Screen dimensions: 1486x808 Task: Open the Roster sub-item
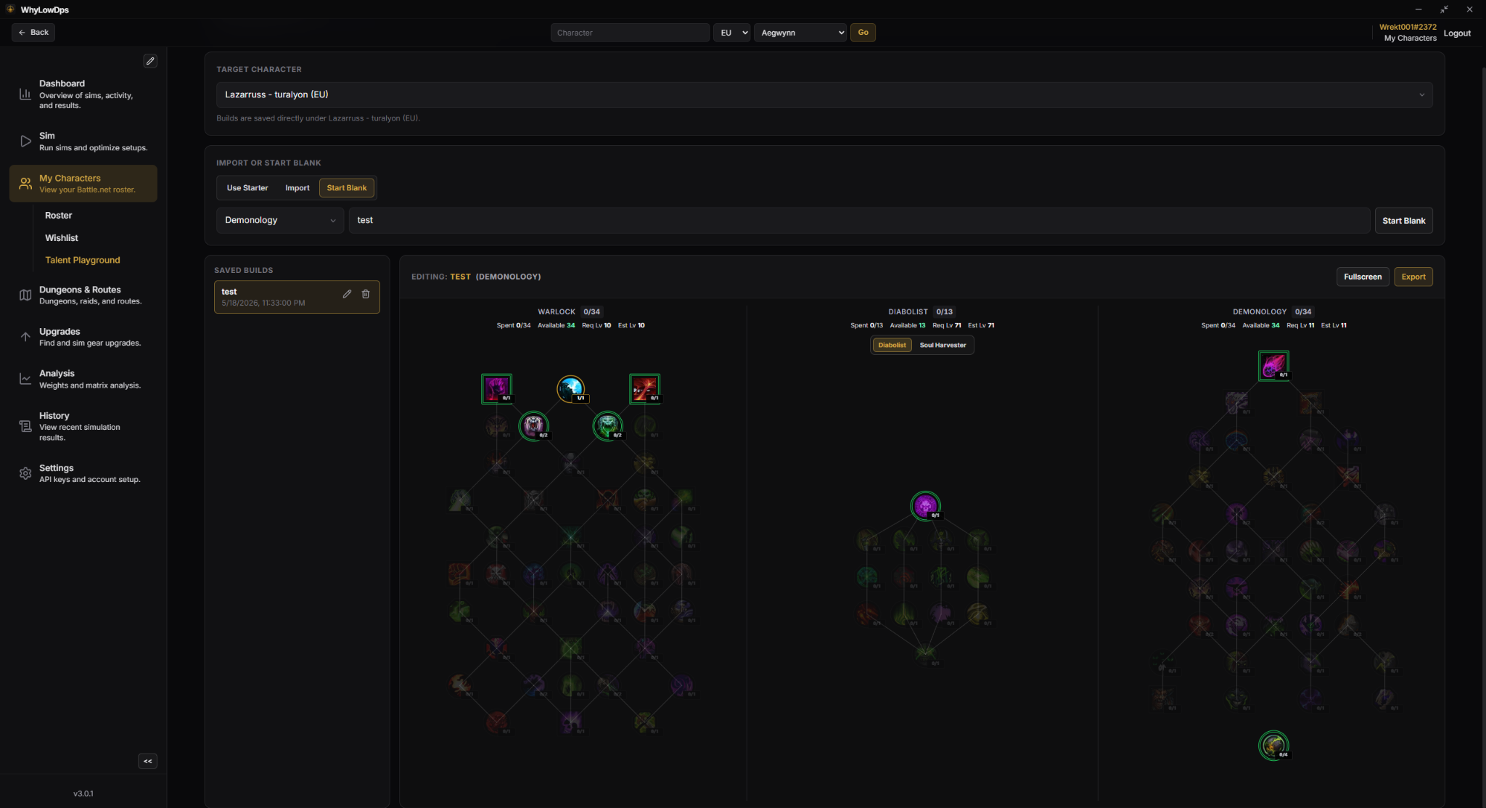coord(59,216)
